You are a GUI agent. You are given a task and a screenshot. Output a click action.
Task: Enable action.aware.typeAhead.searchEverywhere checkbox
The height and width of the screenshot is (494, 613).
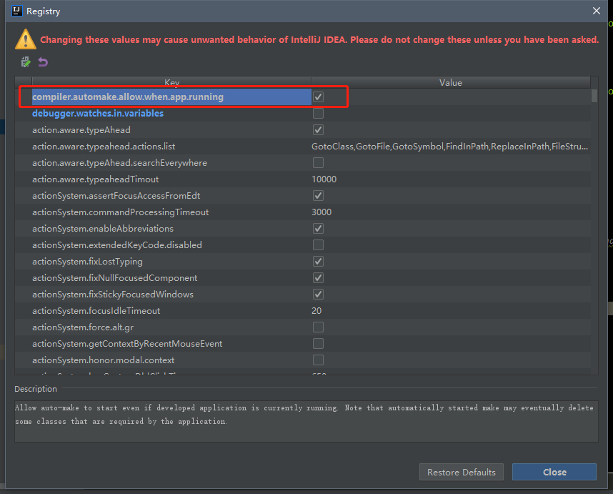(x=318, y=162)
